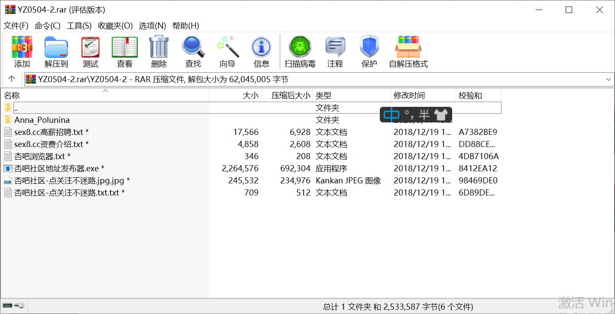This screenshot has width=615, height=314.
Task: Show archive 信息 (Info) icon
Action: click(262, 47)
